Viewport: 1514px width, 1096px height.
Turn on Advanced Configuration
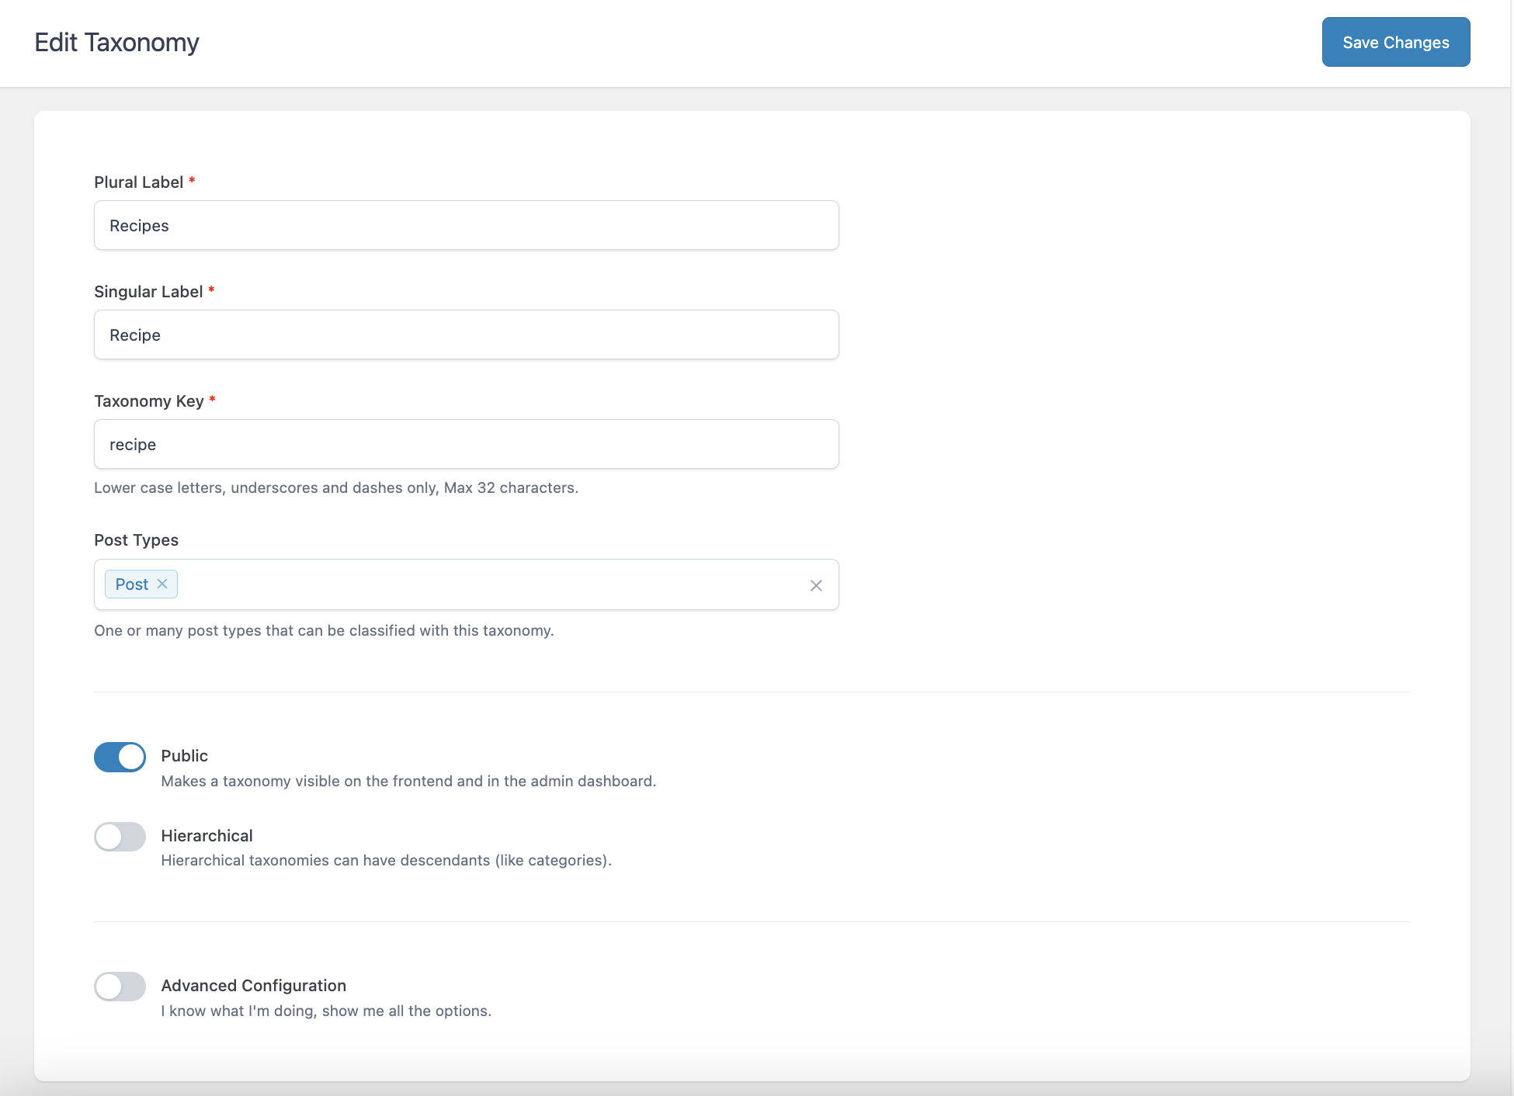120,987
